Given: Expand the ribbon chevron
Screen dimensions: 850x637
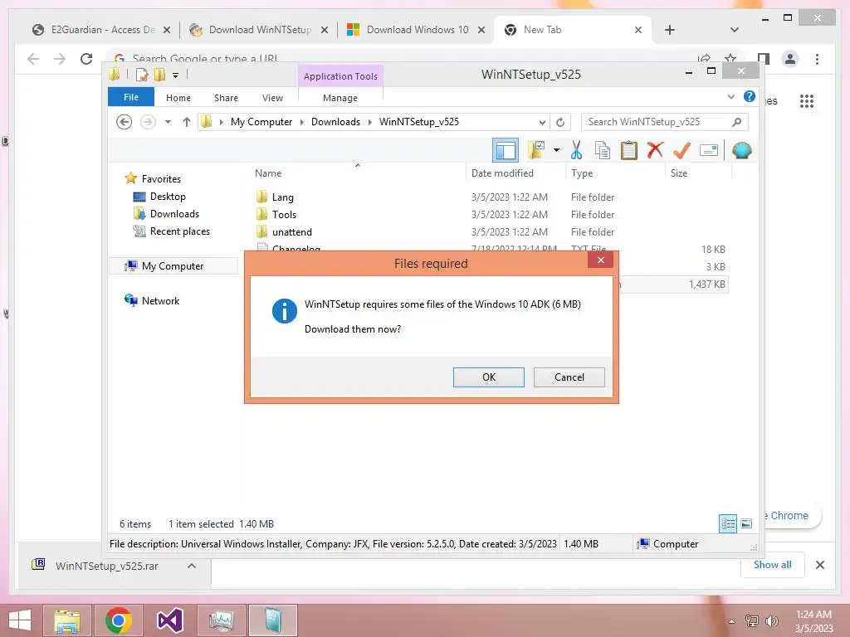Looking at the screenshot, I should 730,96.
